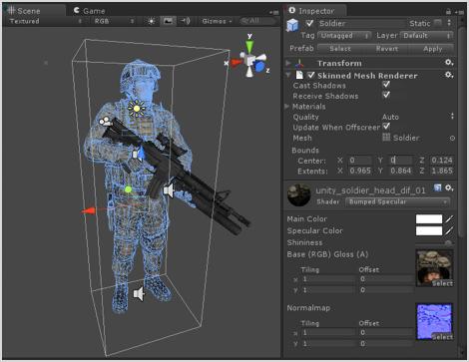Screen dimensions: 469x362
Task: Open the Static flags dropdown arrow
Action: coord(449,23)
